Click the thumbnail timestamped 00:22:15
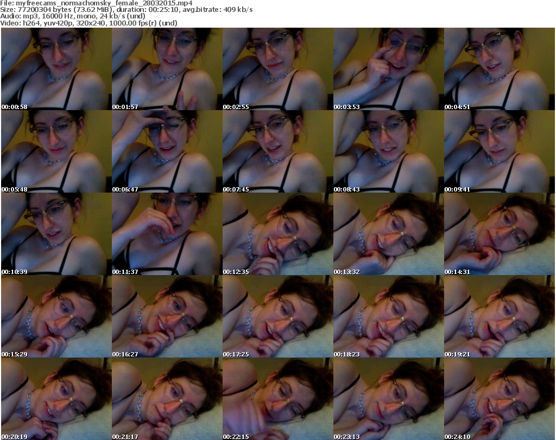Image resolution: width=556 pixels, height=440 pixels. 277,399
